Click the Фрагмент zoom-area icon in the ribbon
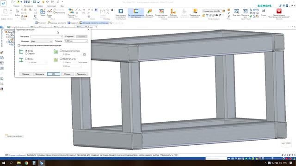Viewport: 296px width, 166px height. (x=236, y=12)
